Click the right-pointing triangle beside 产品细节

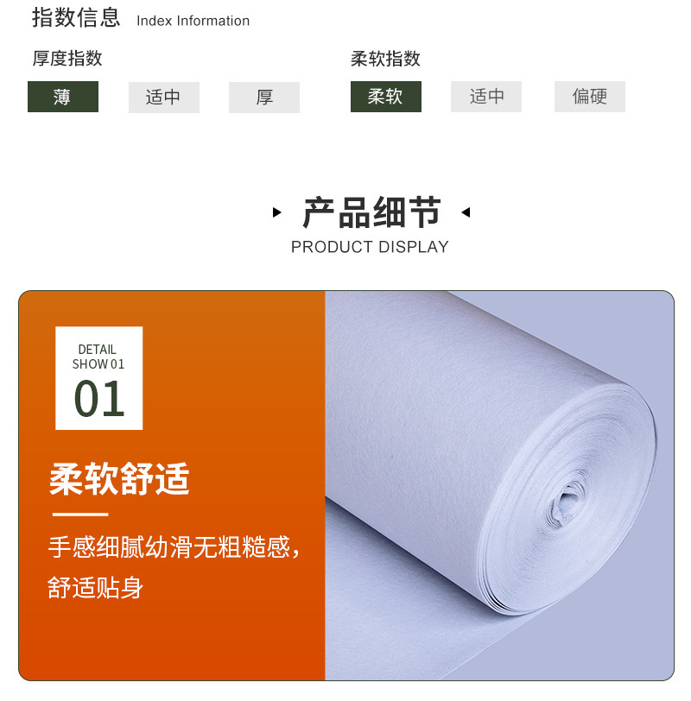[277, 212]
